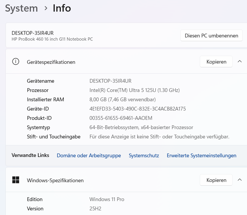Click the Systemtyp label
Viewport: 247px width, 215px height.
coord(39,128)
